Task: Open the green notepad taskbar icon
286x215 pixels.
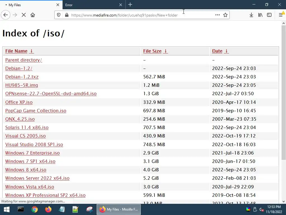Action: tap(75, 209)
